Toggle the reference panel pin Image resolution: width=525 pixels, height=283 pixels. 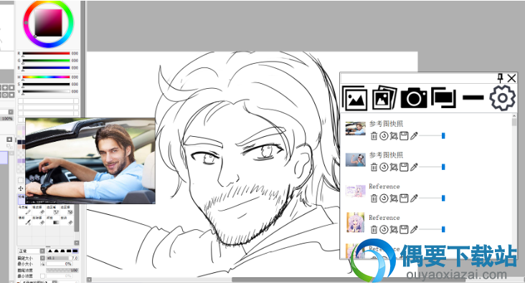tap(500, 78)
